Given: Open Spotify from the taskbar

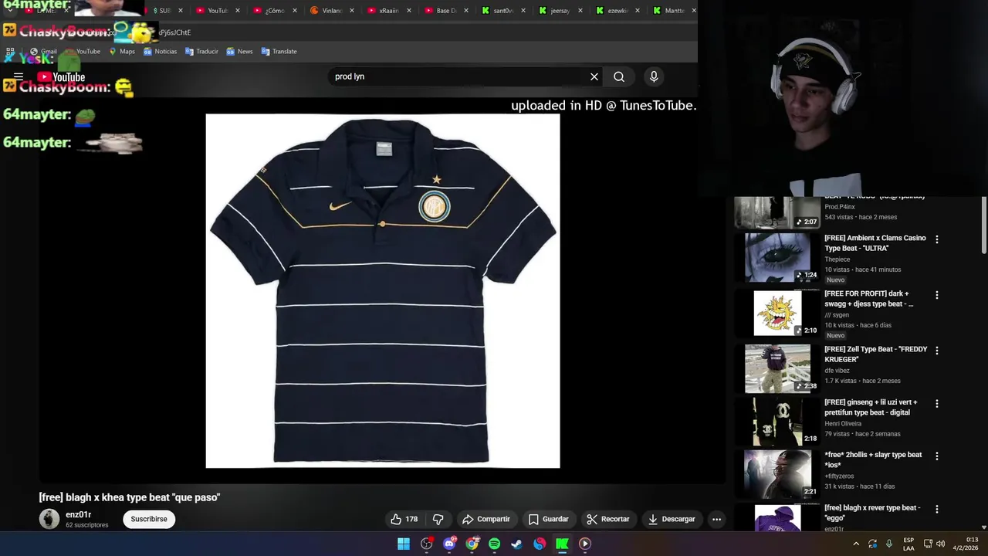Looking at the screenshot, I should [494, 544].
